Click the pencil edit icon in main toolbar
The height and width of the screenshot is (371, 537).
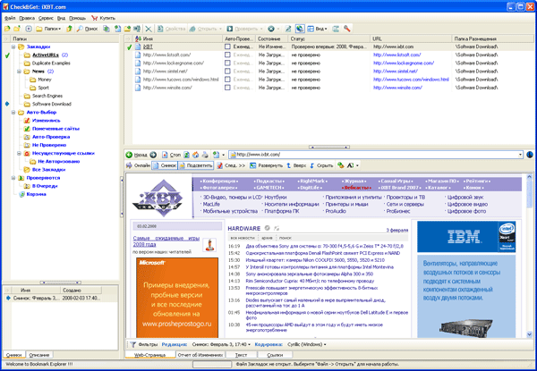click(x=288, y=29)
